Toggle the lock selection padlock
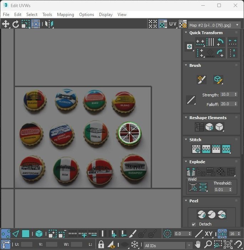244x250 pixels. 101,244
